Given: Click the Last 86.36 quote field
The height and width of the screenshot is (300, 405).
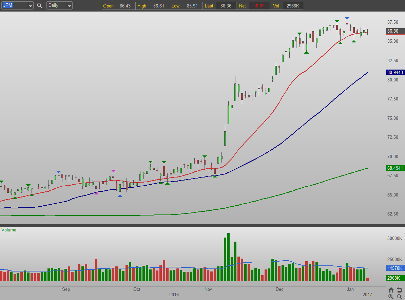Looking at the screenshot, I should tap(219, 6).
